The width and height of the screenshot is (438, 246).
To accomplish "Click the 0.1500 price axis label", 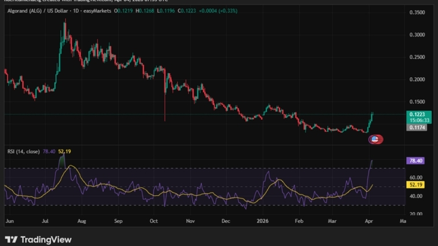I will pos(417,102).
